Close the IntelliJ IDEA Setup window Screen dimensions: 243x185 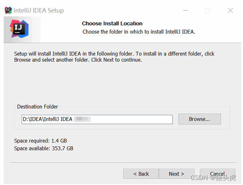[x=230, y=10]
